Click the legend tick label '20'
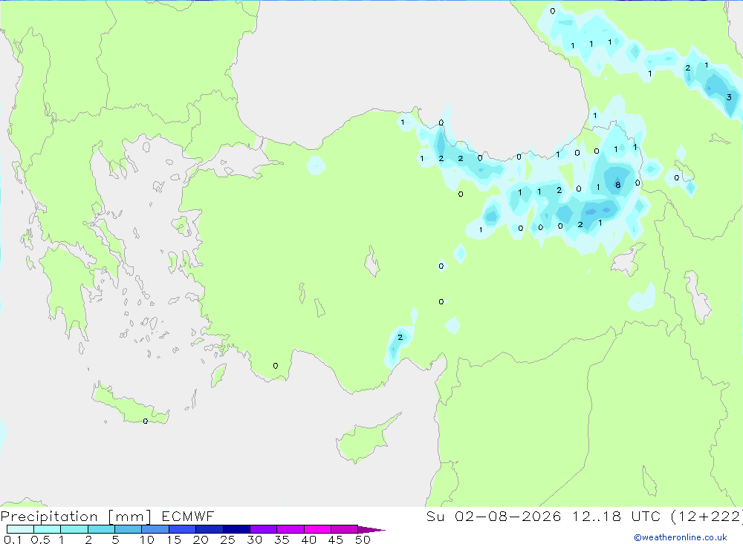 (201, 540)
